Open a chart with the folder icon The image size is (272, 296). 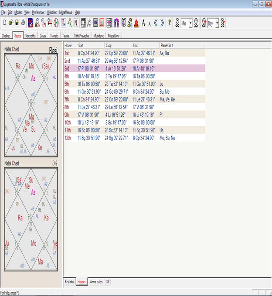point(10,22)
